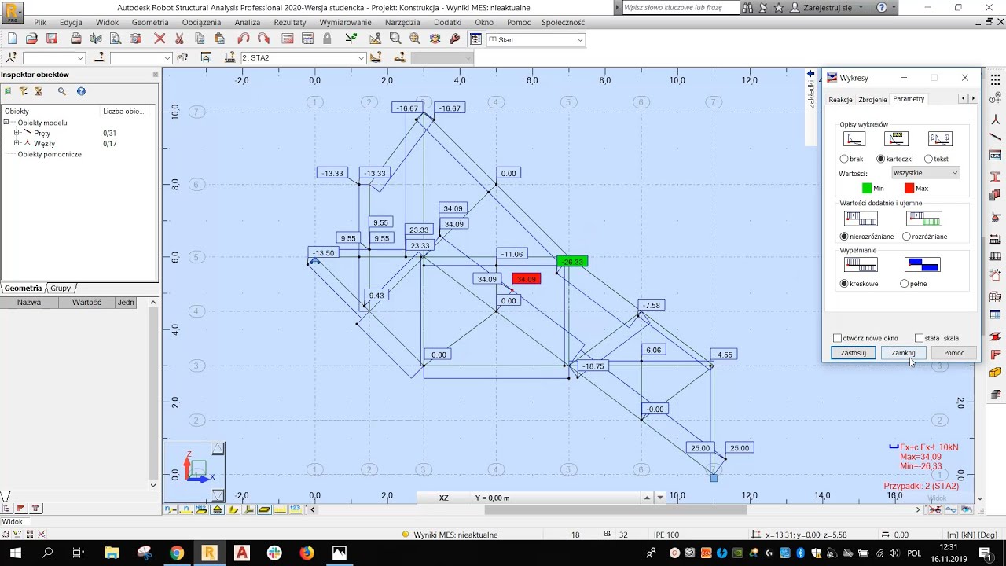The height and width of the screenshot is (566, 1006).
Task: Switch to the 'Zbrojenie' tab
Action: [872, 100]
